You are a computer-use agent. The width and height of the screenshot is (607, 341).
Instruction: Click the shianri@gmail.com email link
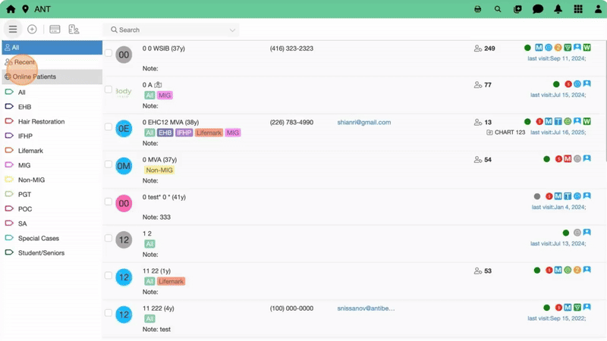coord(364,122)
